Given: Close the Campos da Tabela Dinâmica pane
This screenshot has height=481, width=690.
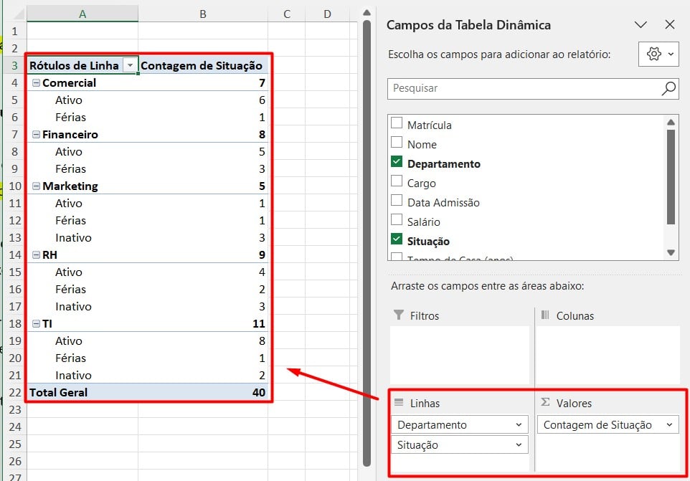Looking at the screenshot, I should tap(670, 24).
